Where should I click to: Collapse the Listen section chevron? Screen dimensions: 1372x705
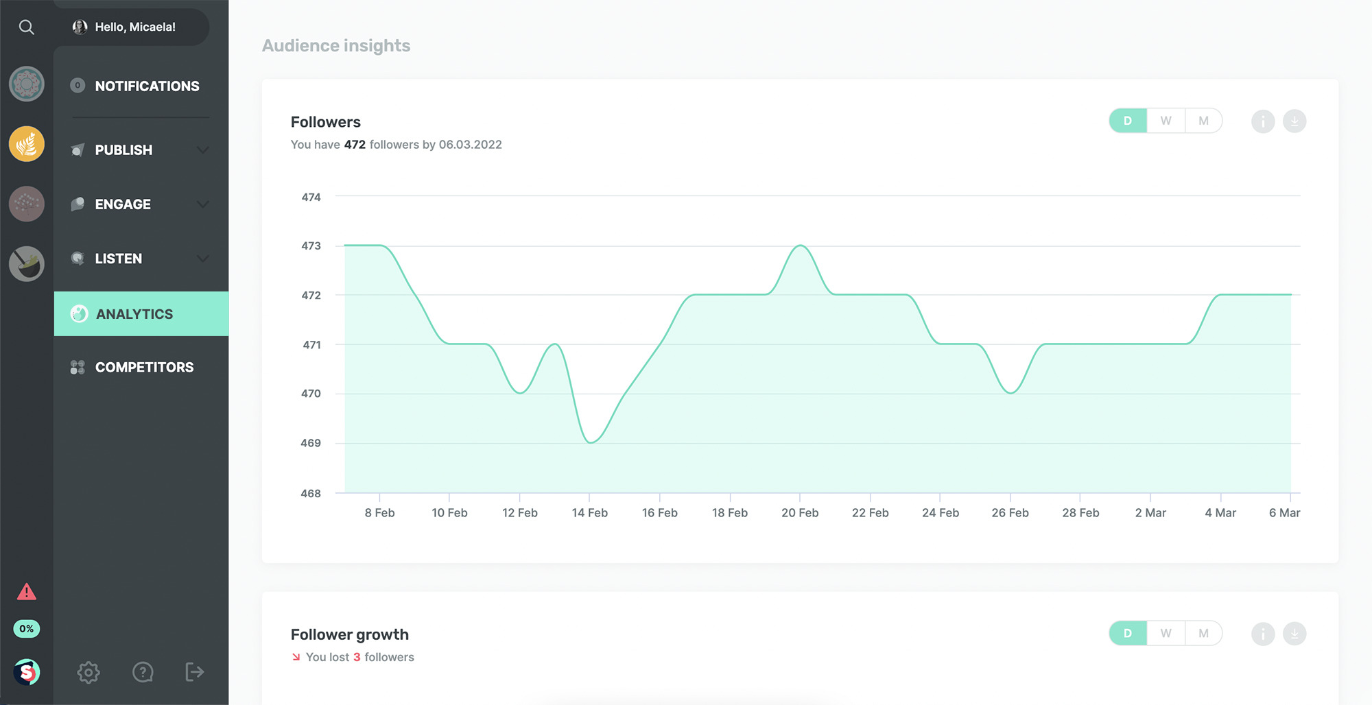202,259
